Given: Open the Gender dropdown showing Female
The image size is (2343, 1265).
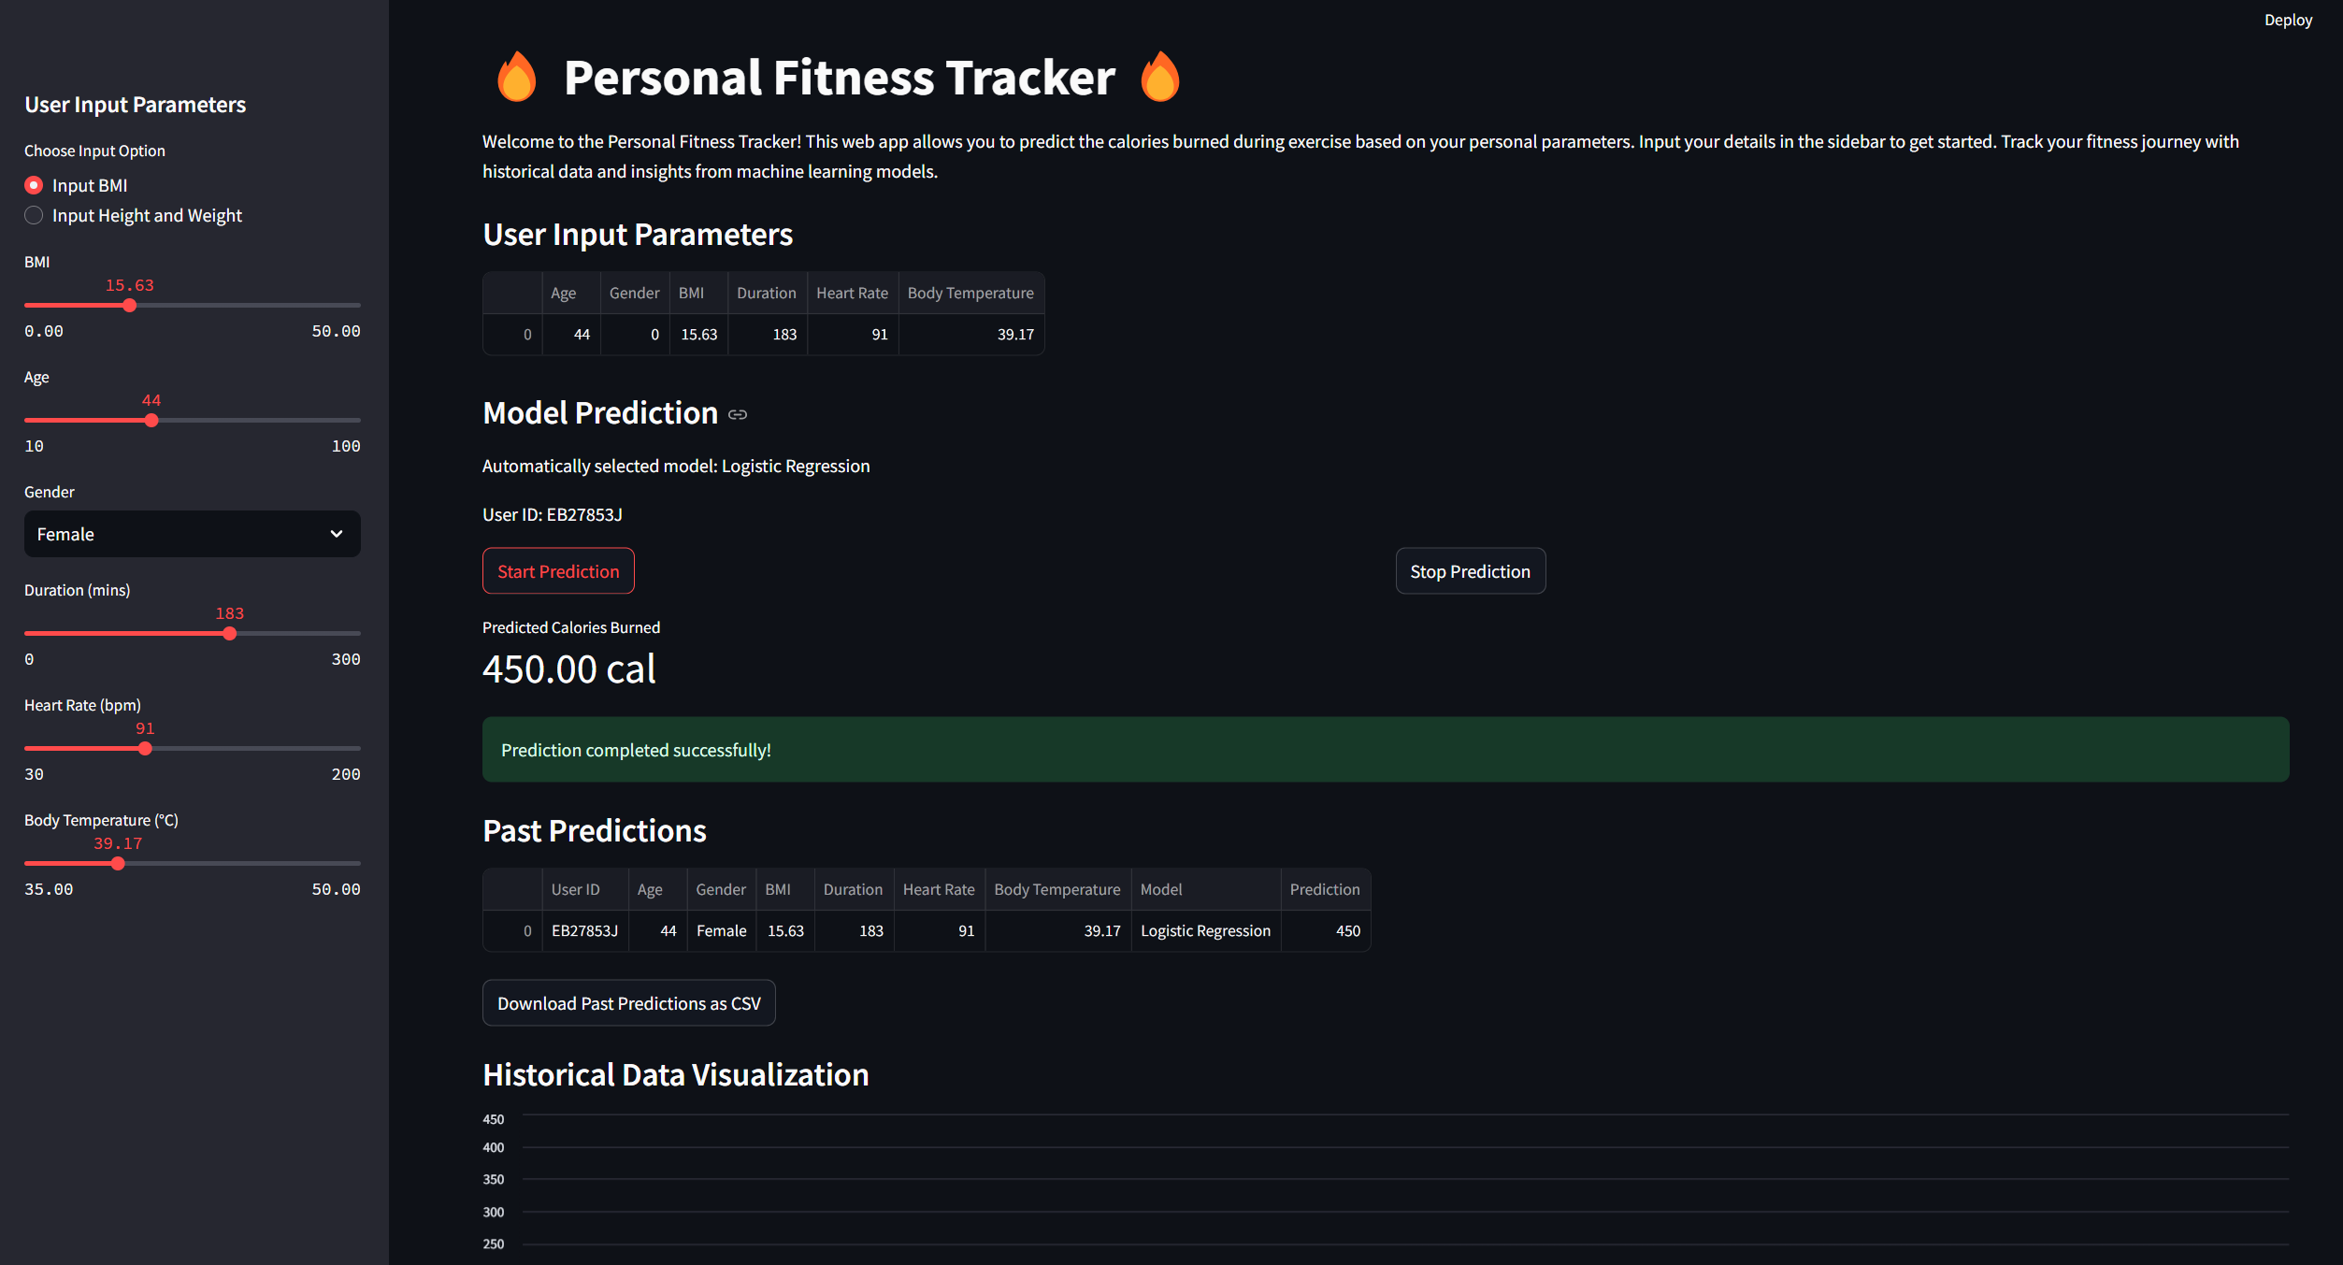Looking at the screenshot, I should coord(192,534).
